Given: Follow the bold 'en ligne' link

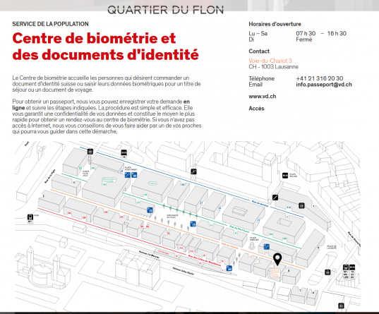Looking at the screenshot, I should pyautogui.click(x=101, y=104).
